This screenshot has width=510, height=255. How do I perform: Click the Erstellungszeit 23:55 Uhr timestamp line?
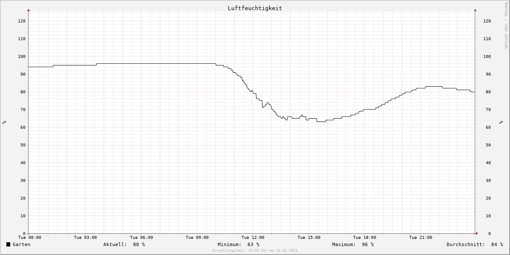coord(255,250)
